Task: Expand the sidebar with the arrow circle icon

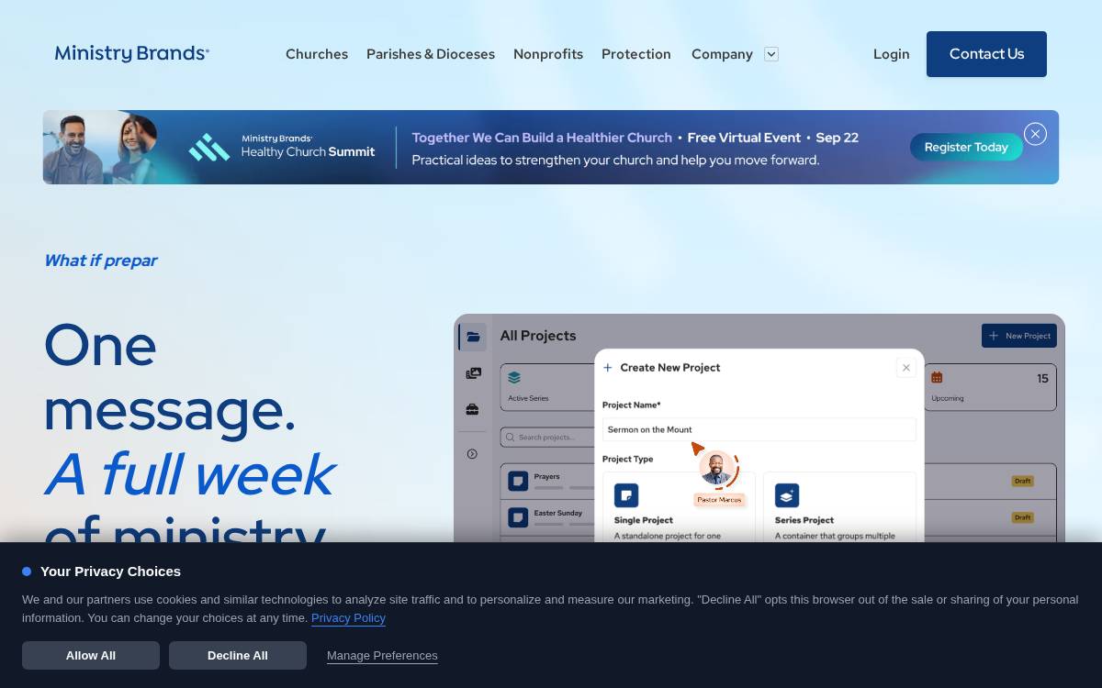Action: pyautogui.click(x=472, y=453)
